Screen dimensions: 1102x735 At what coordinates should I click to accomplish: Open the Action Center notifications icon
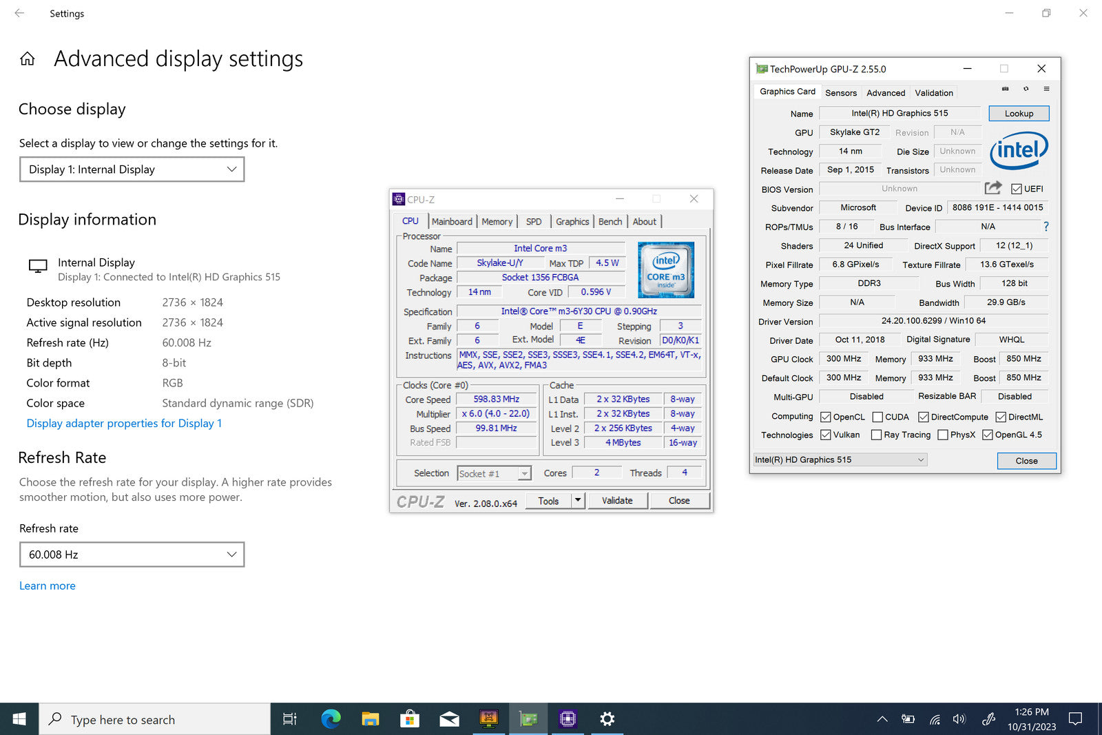[1075, 719]
